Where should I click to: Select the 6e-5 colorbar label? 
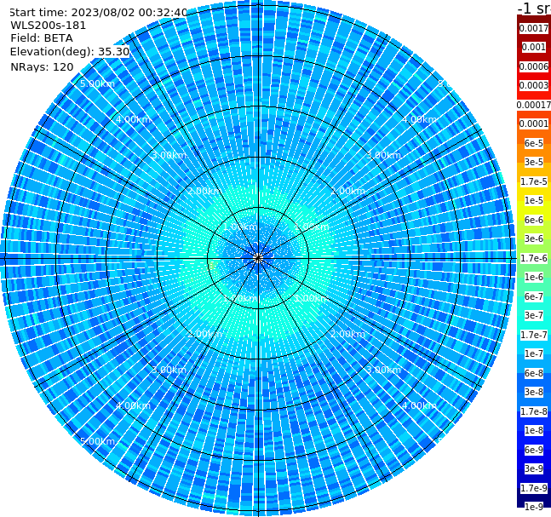[534, 143]
